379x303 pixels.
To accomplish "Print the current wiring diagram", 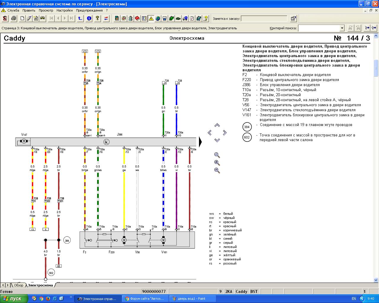I will coord(14,18).
